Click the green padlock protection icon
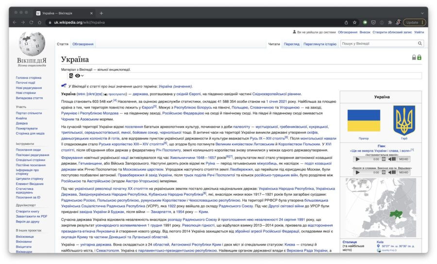Image resolution: width=437 pixels, height=264 pixels. click(x=419, y=57)
